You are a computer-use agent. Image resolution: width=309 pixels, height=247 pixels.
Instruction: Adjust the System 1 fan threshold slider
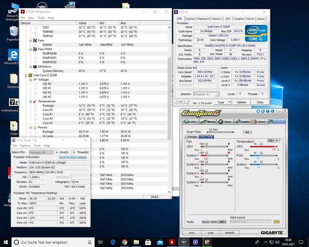[207, 153]
